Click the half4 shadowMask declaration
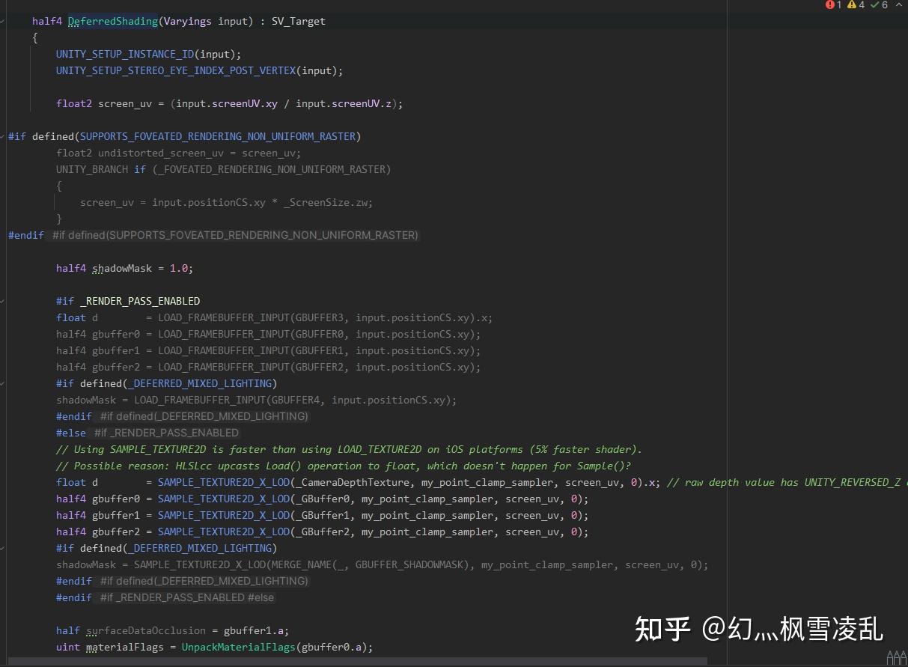Screen dimensions: 908x667 click(104, 268)
